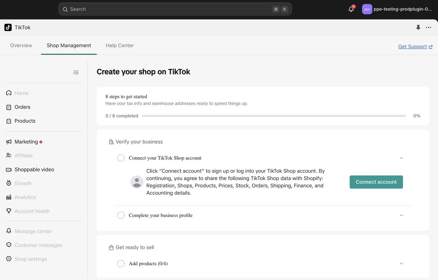Expand the Add products section
The image size is (438, 280).
(401, 264)
